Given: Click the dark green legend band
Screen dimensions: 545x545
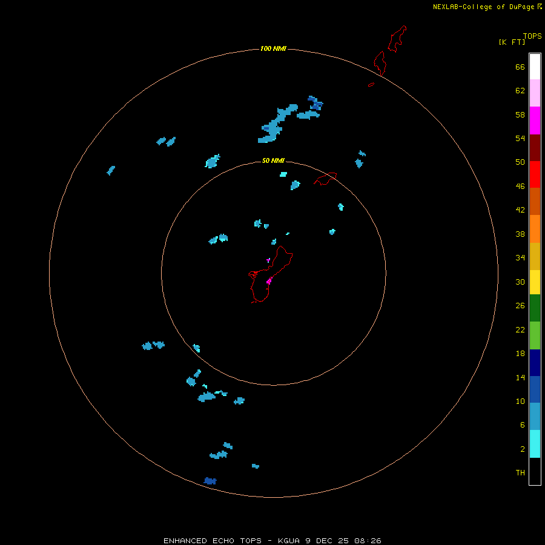Looking at the screenshot, I should pos(535,308).
